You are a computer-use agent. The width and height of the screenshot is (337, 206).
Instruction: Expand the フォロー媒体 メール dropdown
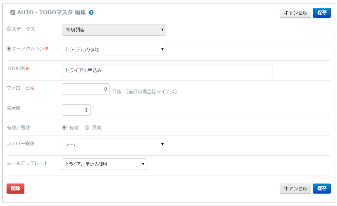[x=114, y=144]
